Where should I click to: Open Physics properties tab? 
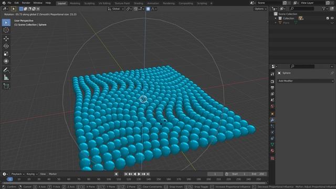point(272,132)
